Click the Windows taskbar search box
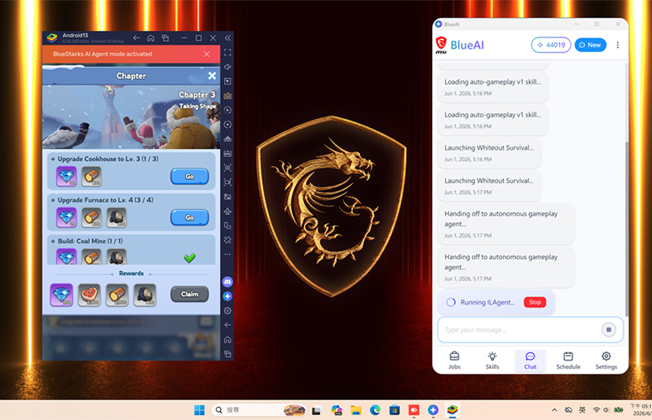 click(x=259, y=410)
